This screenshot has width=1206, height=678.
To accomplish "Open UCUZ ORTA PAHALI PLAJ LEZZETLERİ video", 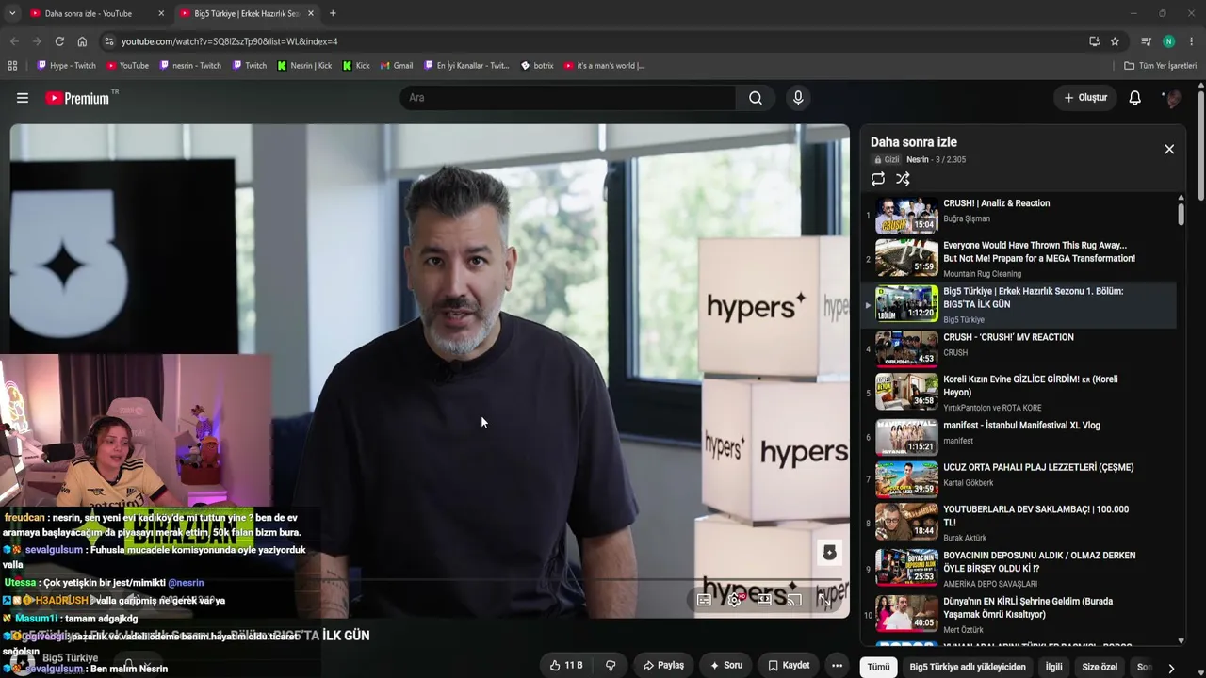I will click(1019, 479).
